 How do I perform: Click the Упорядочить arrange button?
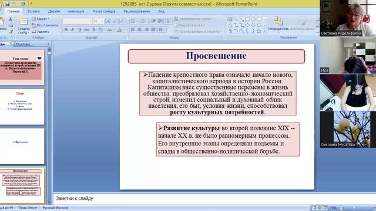tap(278, 25)
